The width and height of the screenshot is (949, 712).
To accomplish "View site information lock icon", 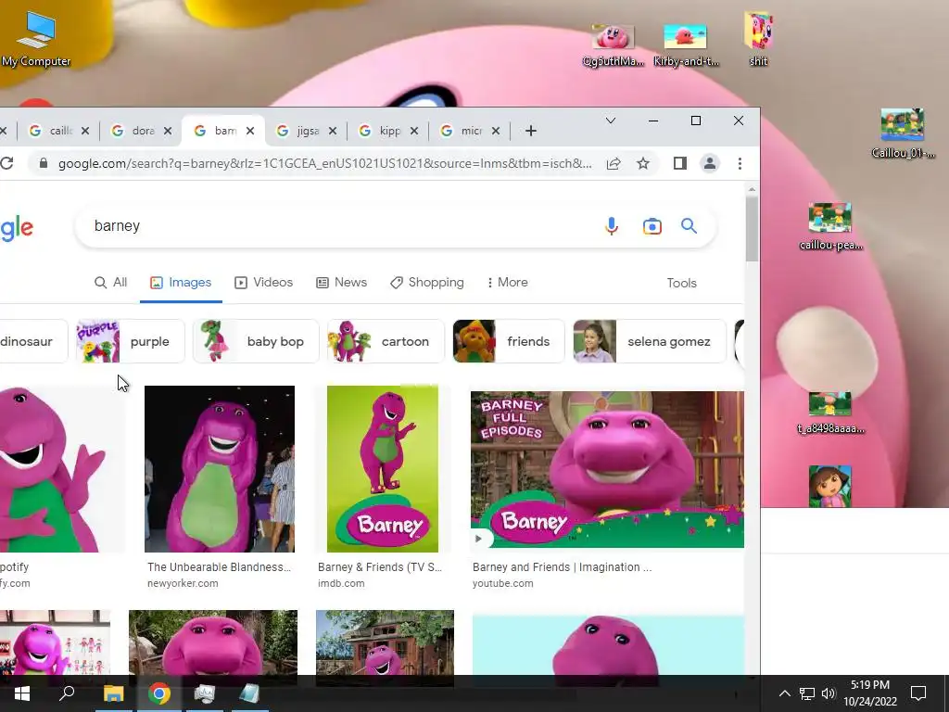I will (43, 163).
